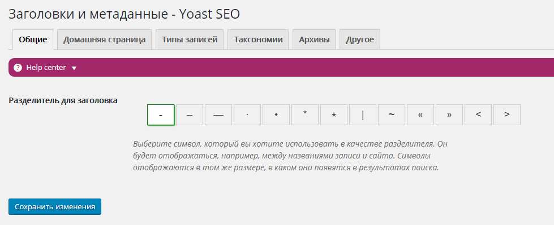Select the less-than sign separator
This screenshot has width=554, height=225.
pos(478,115)
